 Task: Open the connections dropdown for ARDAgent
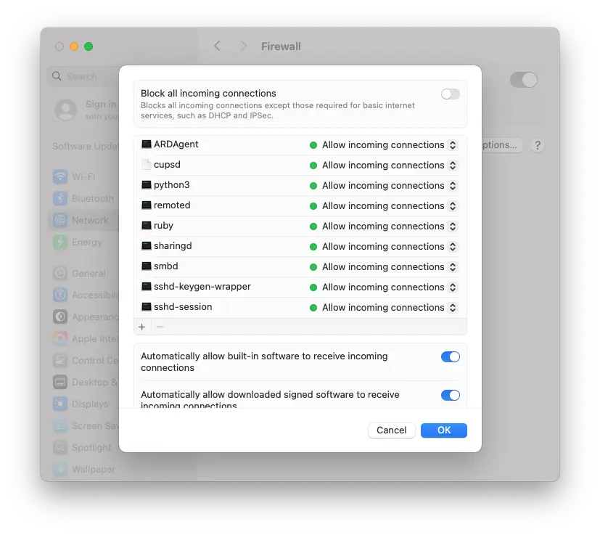pos(453,144)
